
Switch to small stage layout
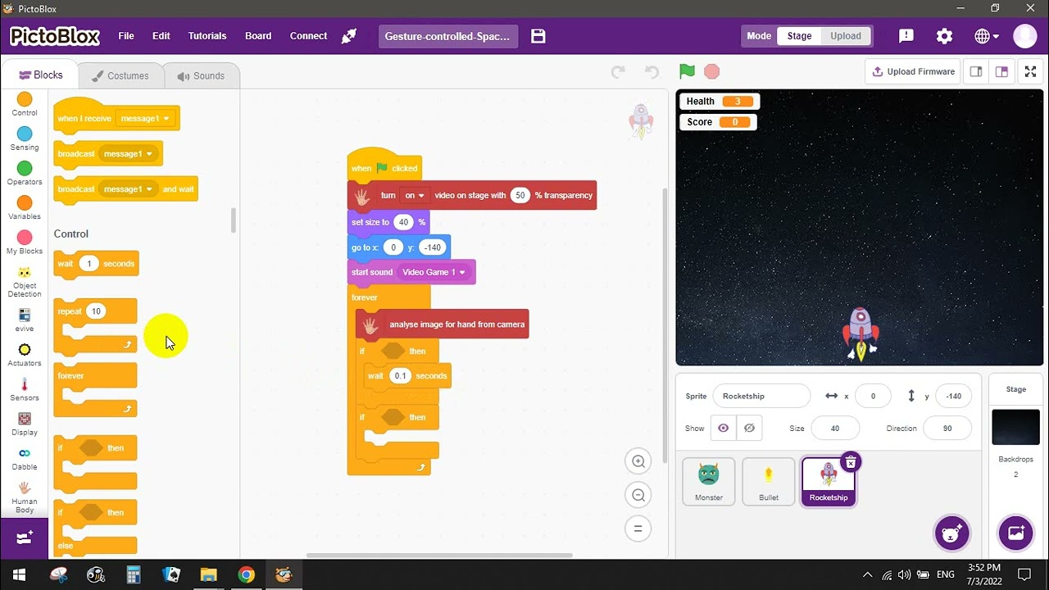(976, 71)
